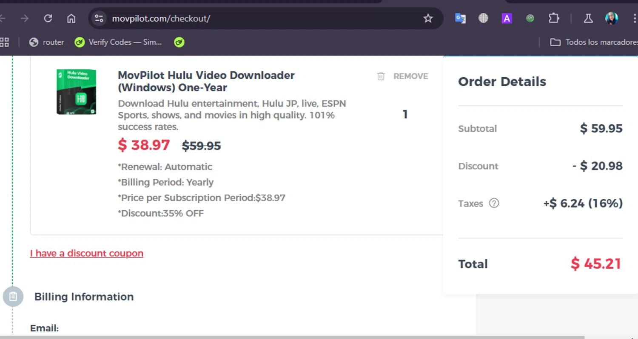The height and width of the screenshot is (339, 638).
Task: Open the Extensions puzzle menu
Action: 553,18
